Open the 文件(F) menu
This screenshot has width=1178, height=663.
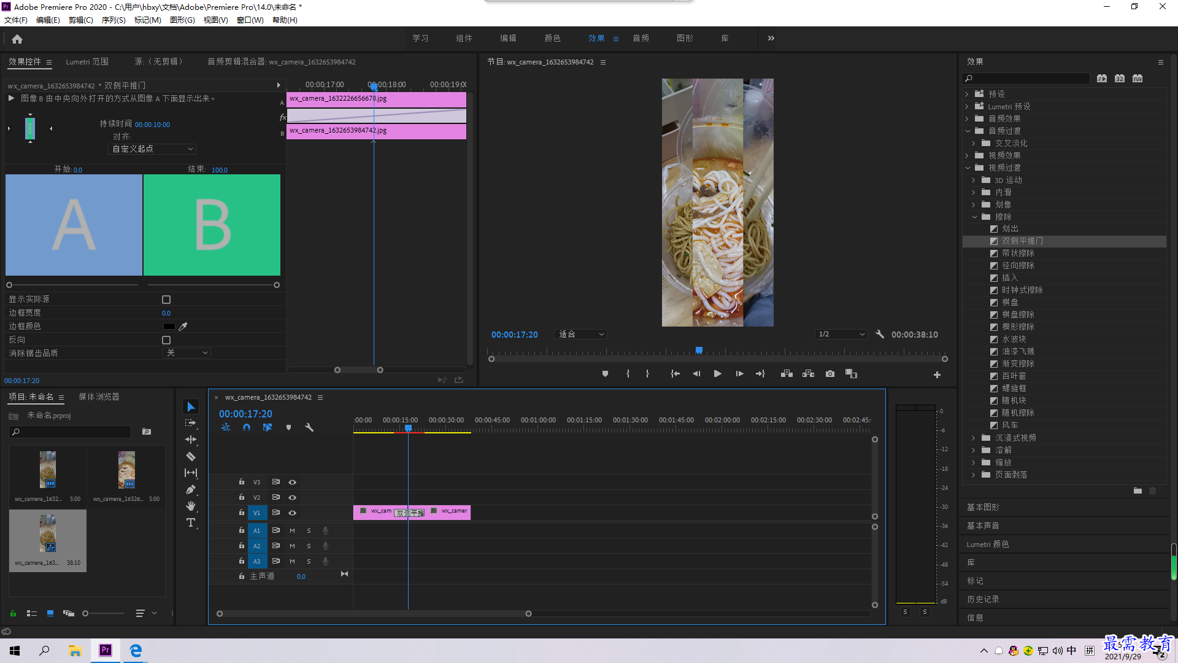pos(15,20)
